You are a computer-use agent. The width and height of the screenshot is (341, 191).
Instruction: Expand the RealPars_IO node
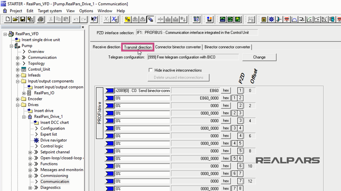[x=24, y=93]
